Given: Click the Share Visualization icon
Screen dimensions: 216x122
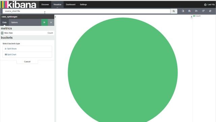Looking at the screenshot, I should (203, 11).
